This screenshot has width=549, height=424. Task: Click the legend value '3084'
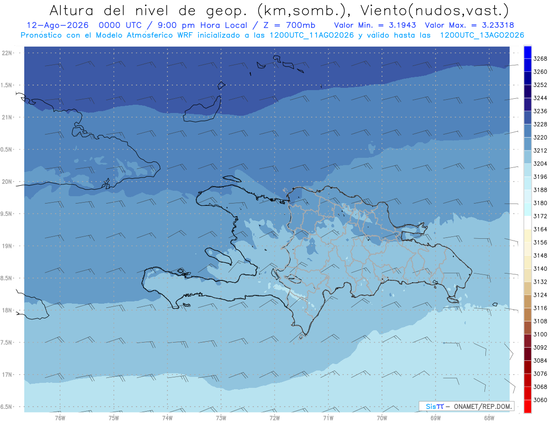point(540,360)
